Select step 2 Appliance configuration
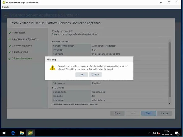This screenshot has height=137, width=183. (x=25, y=39)
